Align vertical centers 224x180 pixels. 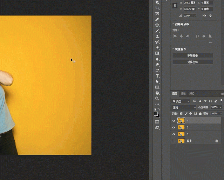point(204,36)
